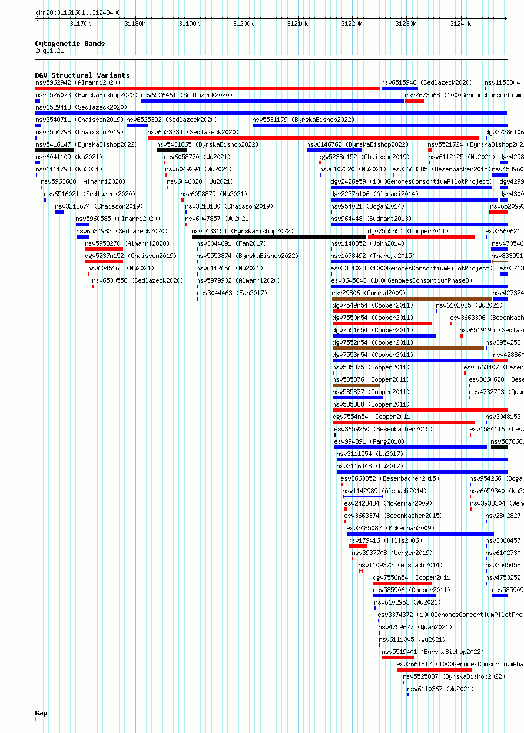Click the DGV Structural Variants track title
This screenshot has width=524, height=733.
(82, 75)
